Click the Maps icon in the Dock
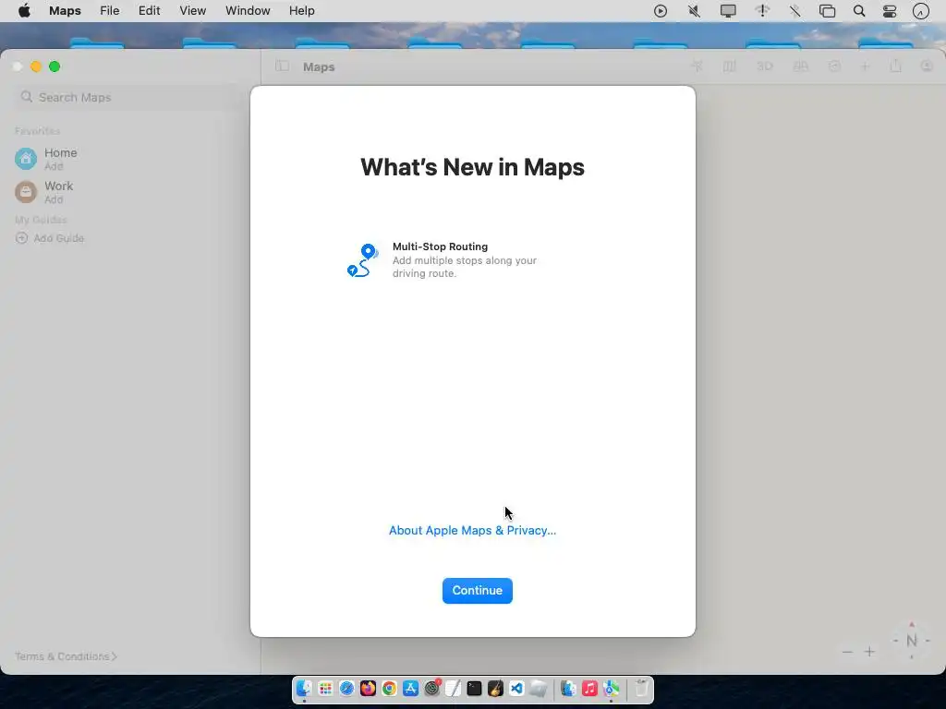 click(612, 689)
